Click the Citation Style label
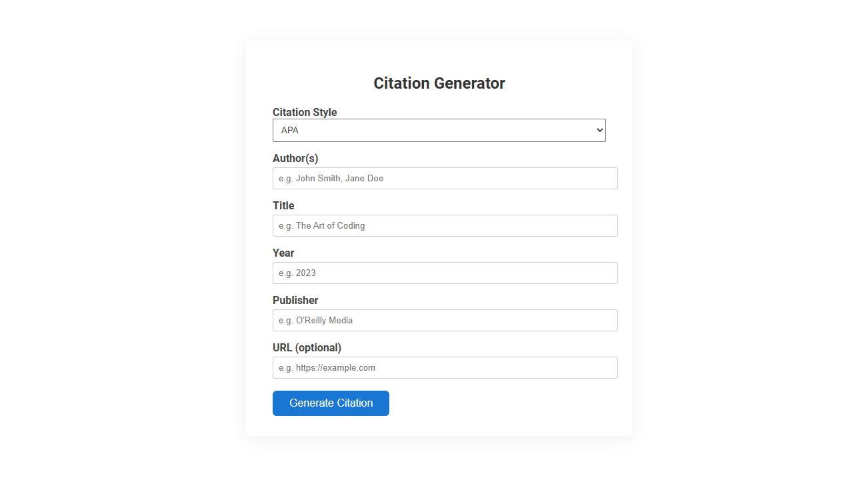852x496 pixels. 305,112
